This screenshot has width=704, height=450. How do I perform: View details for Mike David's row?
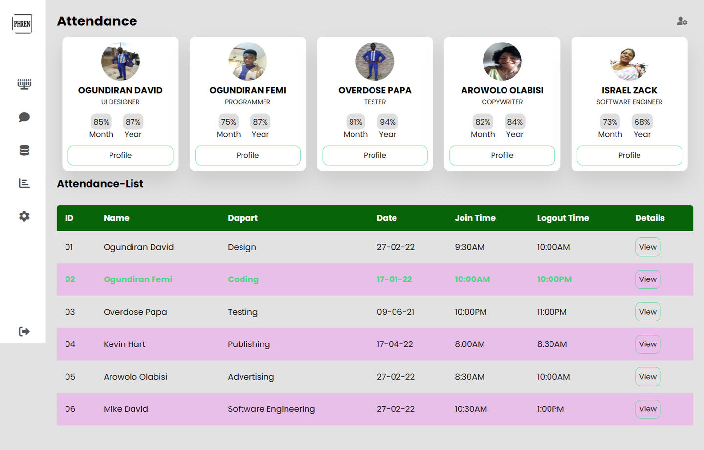(x=647, y=409)
